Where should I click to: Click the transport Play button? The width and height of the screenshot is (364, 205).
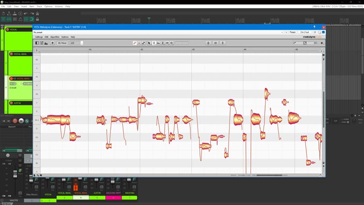point(21,121)
